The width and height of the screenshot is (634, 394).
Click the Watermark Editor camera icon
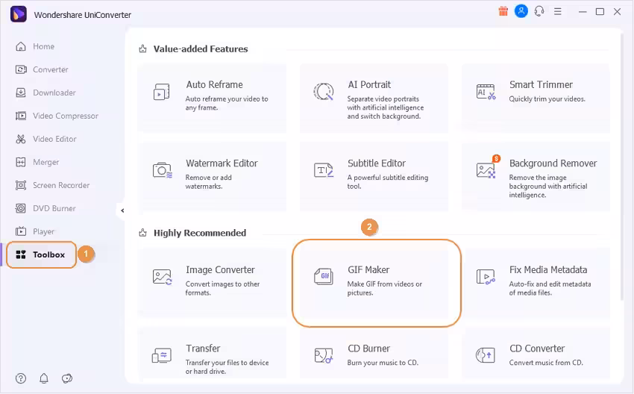[162, 170]
